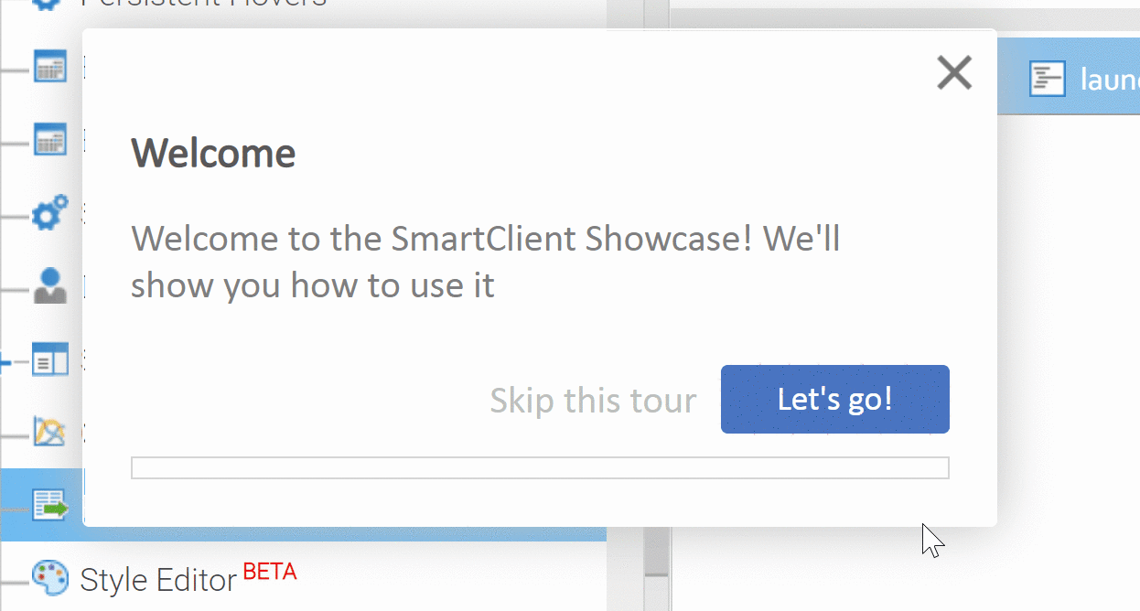Viewport: 1140px width, 611px height.
Task: Click the tour progress bar
Action: coord(540,467)
